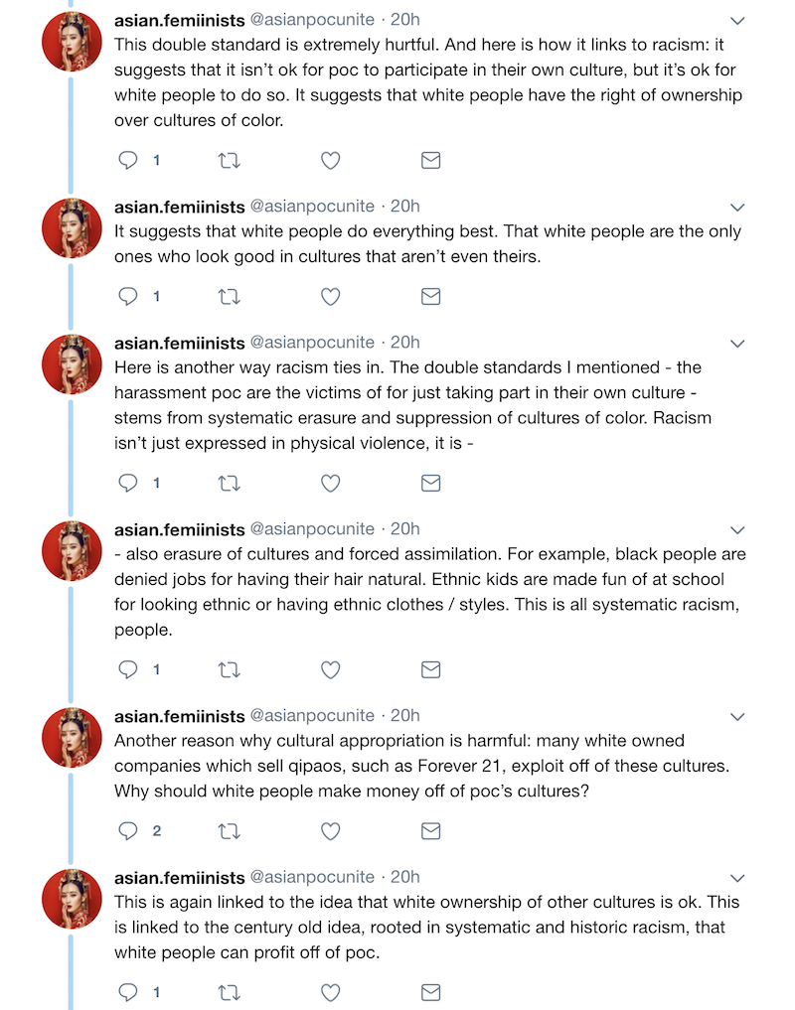
Task: Open more-options chevron on the Forever 21 tweet
Action: pyautogui.click(x=737, y=717)
